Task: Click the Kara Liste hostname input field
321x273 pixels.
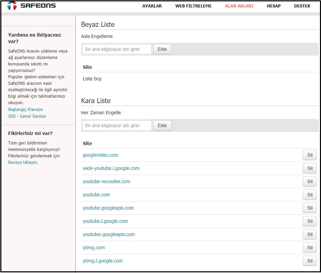Action: (117, 125)
